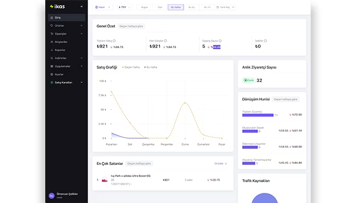356x203 pixels.
Task: Click the ₺921 Toplam Satış value
Action: point(102,47)
